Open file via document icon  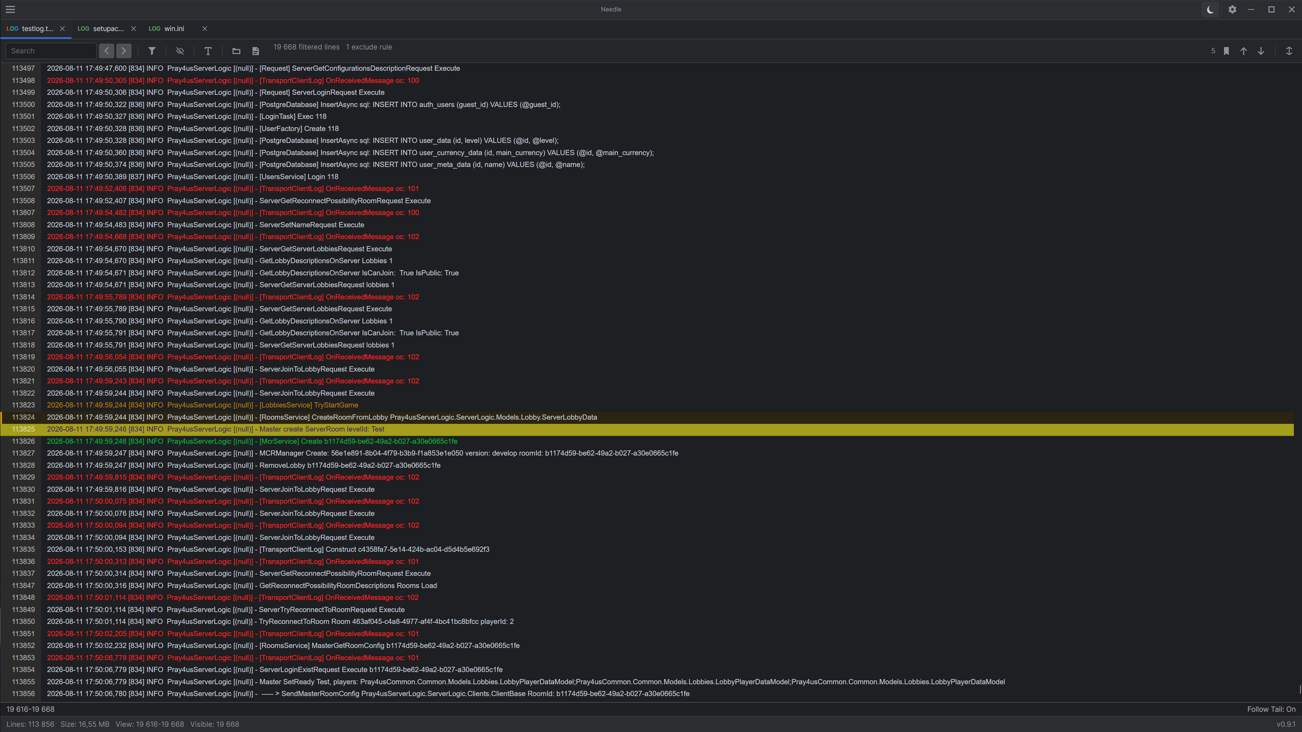click(256, 51)
